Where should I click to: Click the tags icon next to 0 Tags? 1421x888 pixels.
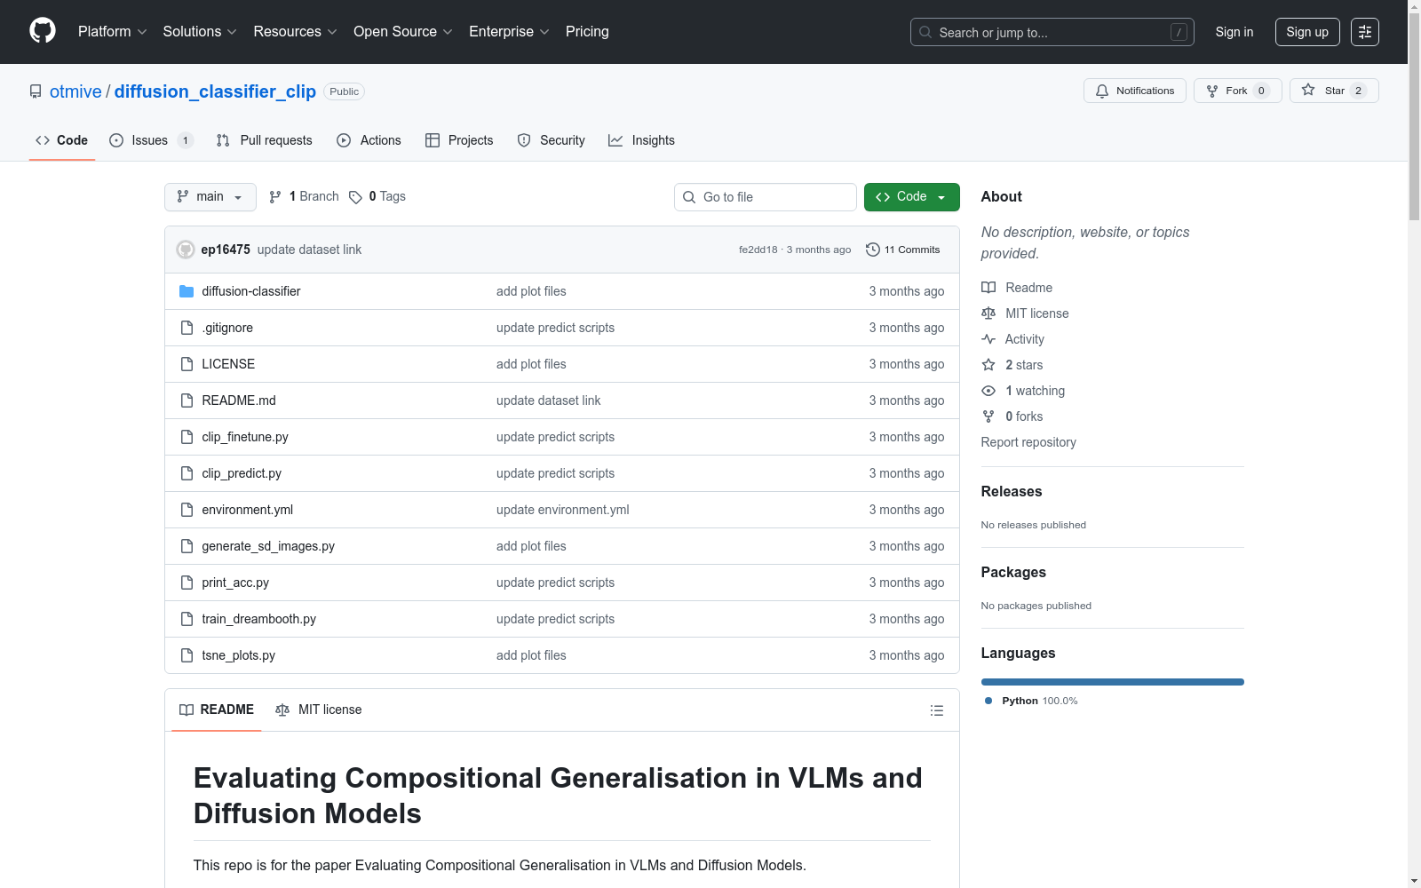[x=355, y=197]
